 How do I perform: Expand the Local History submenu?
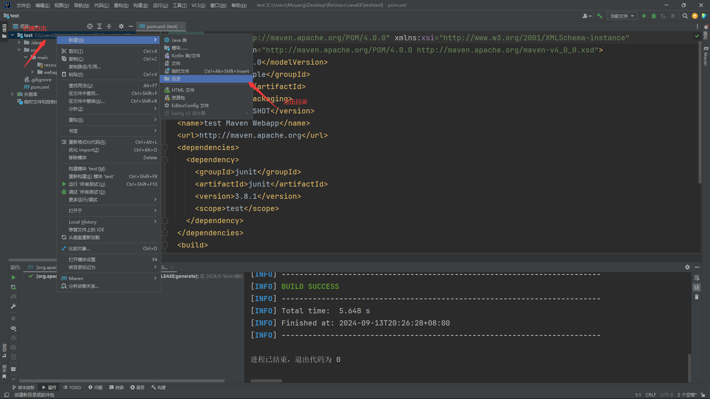109,222
